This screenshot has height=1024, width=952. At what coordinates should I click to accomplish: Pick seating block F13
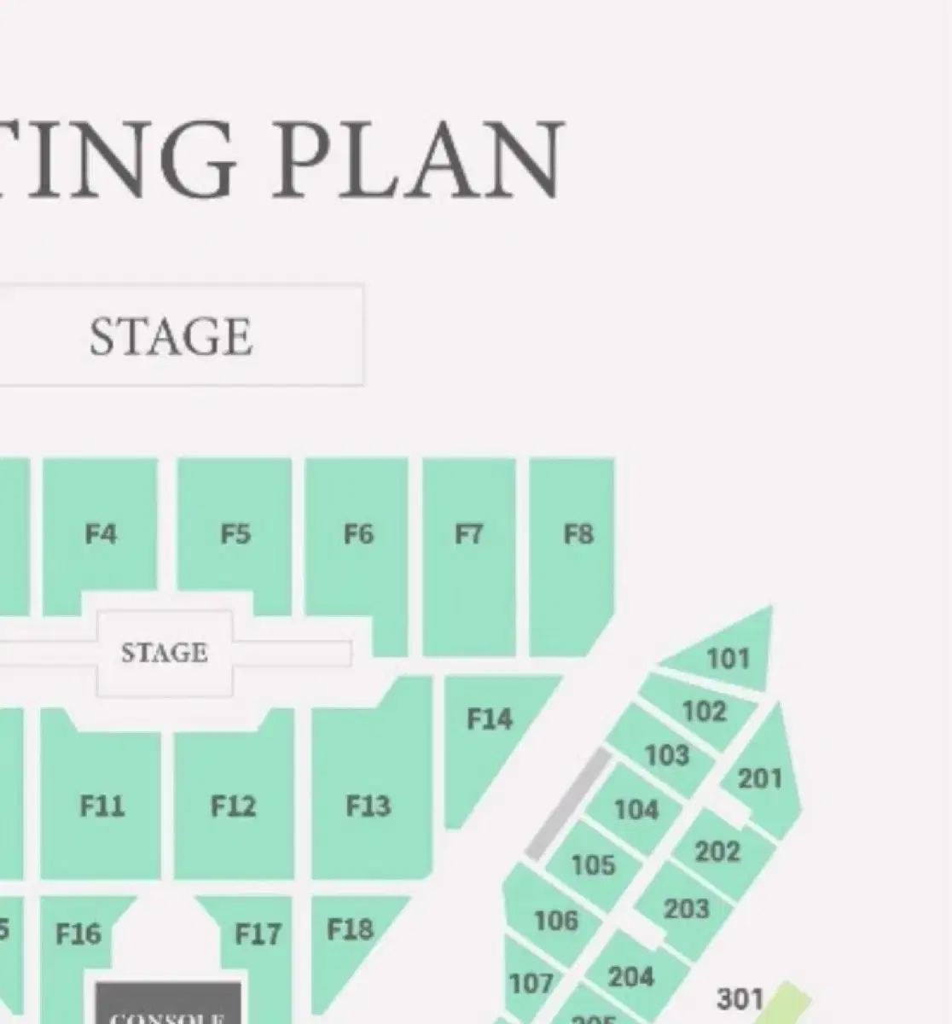point(368,805)
